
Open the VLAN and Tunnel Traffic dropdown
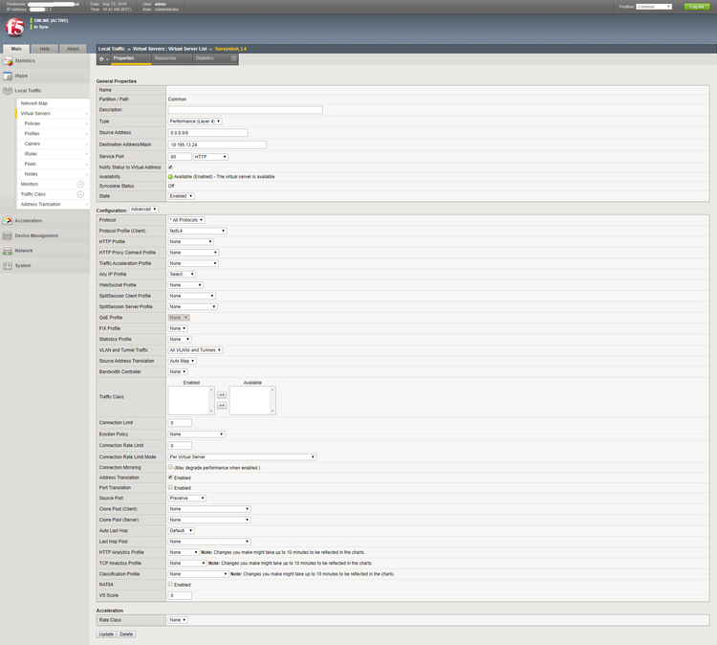[x=195, y=350]
